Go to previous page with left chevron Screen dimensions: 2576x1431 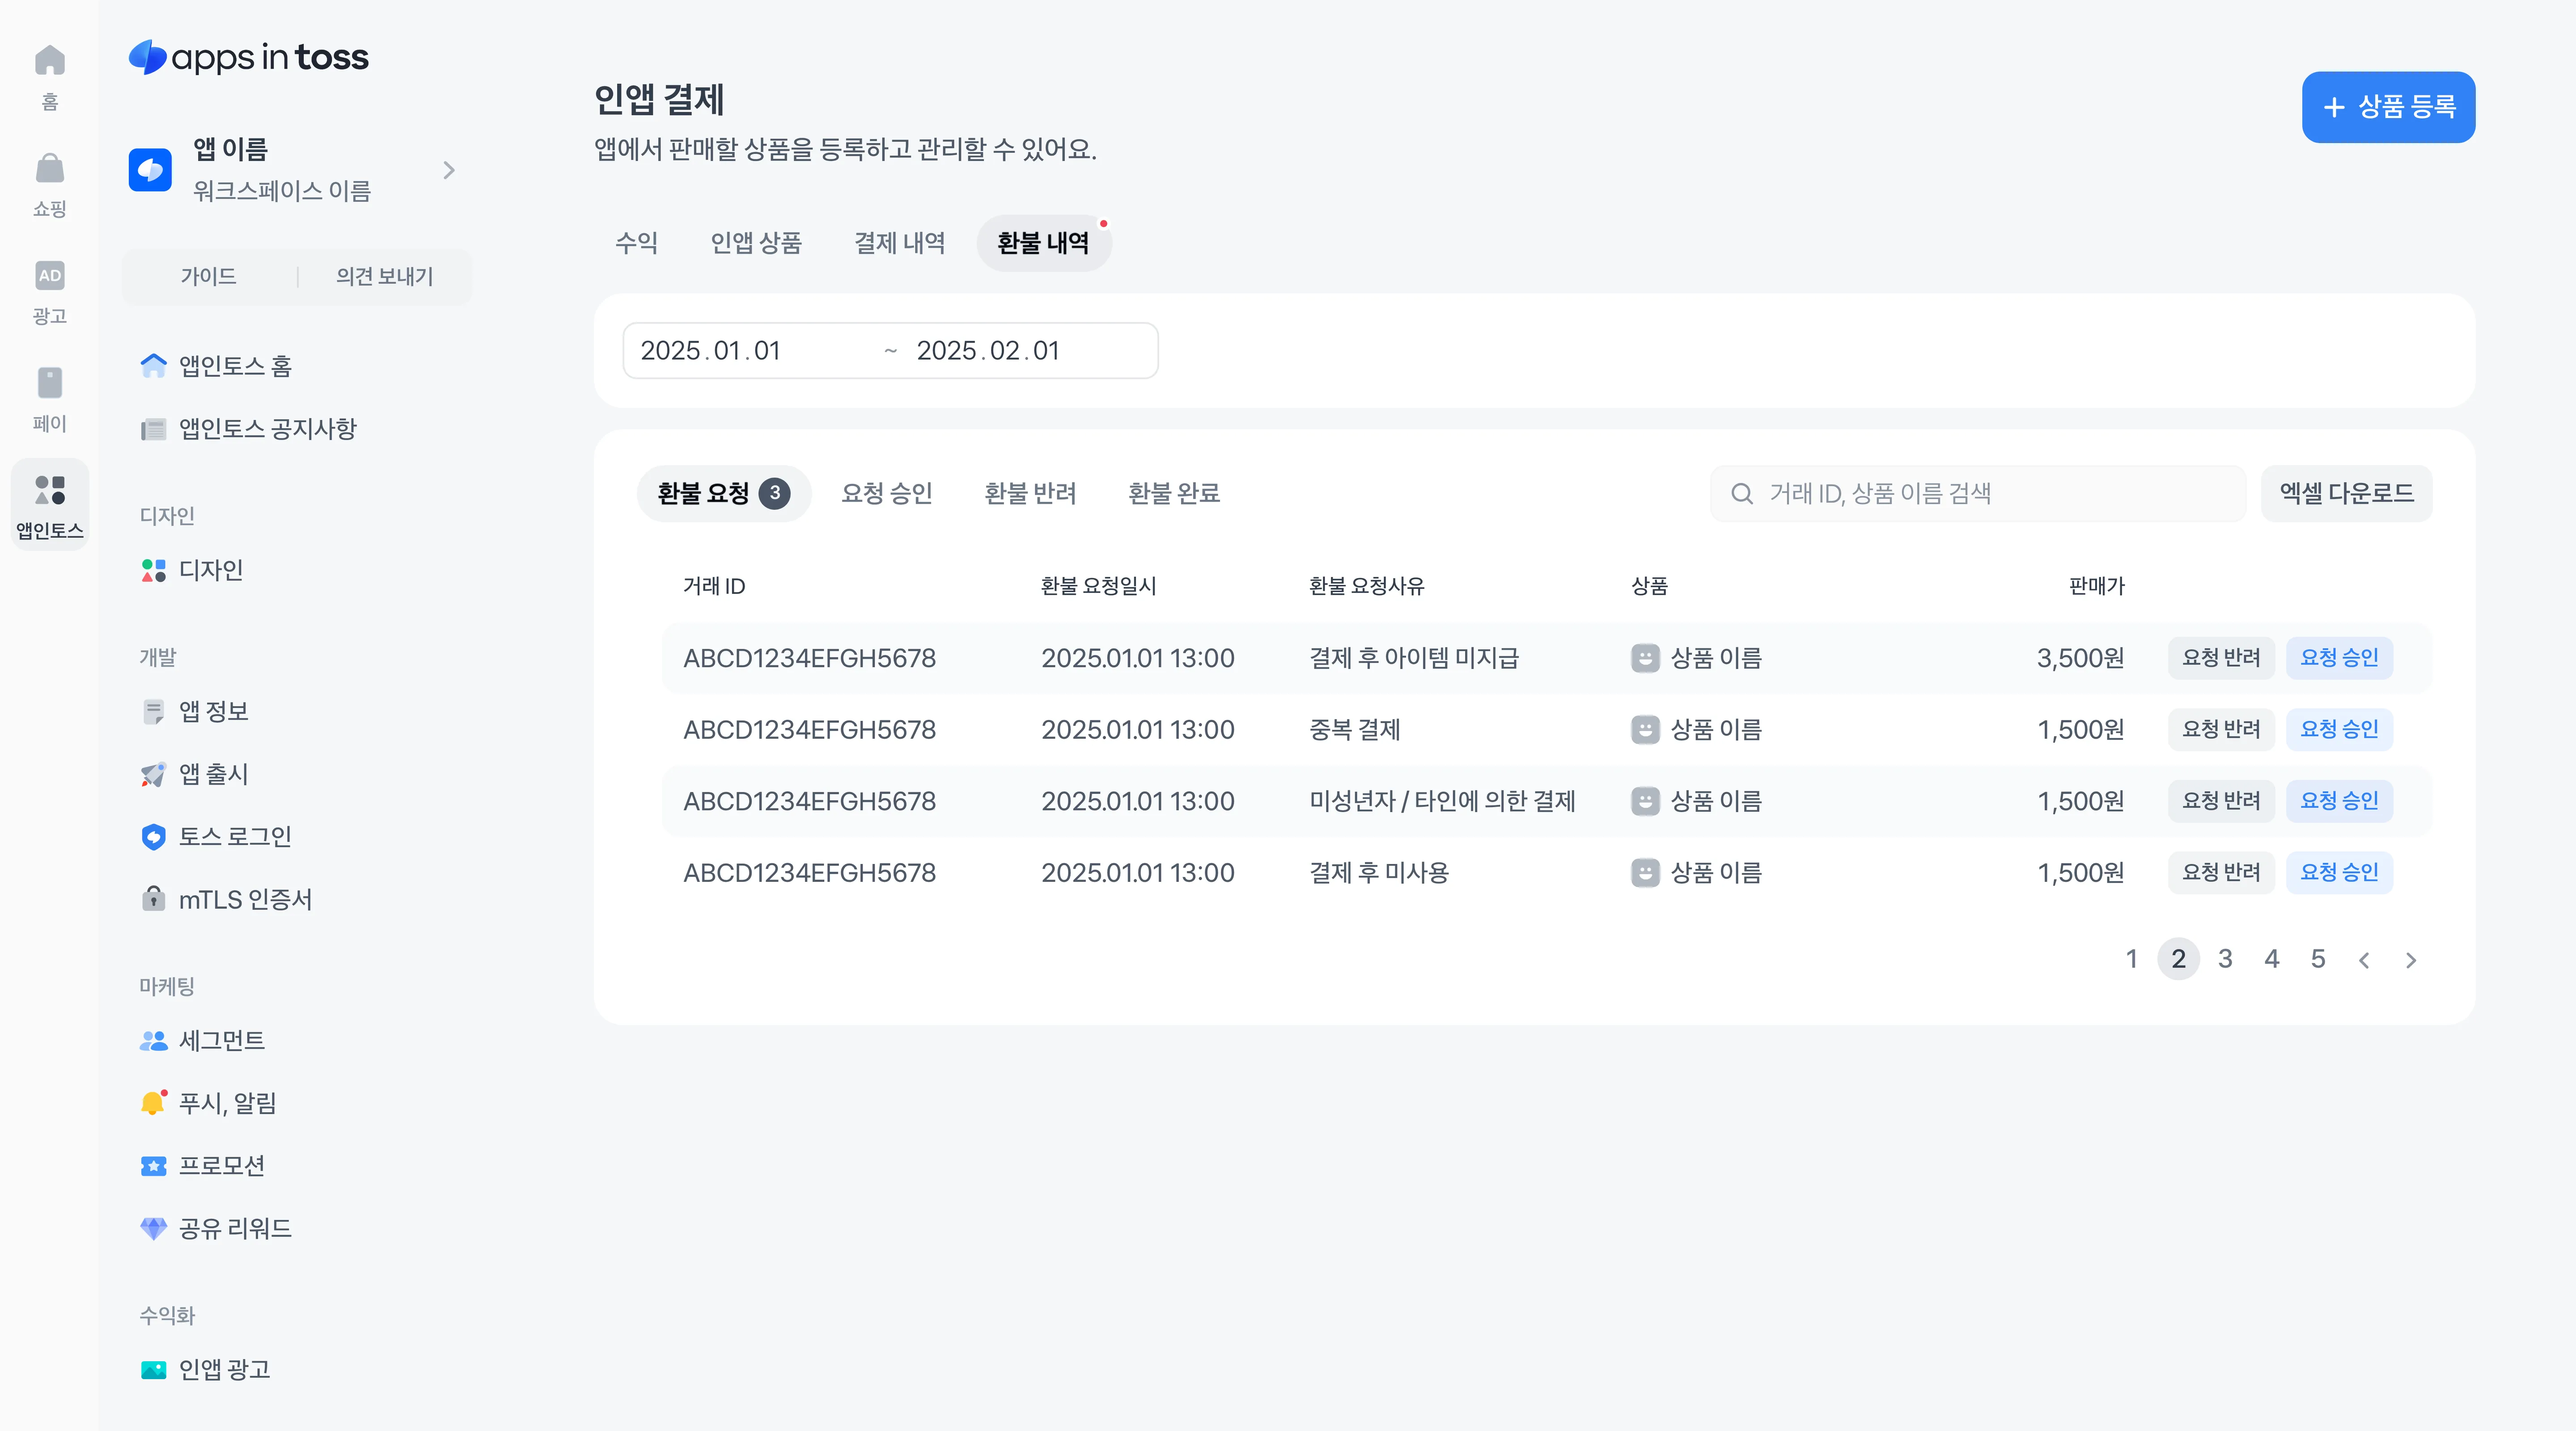pos(2364,960)
